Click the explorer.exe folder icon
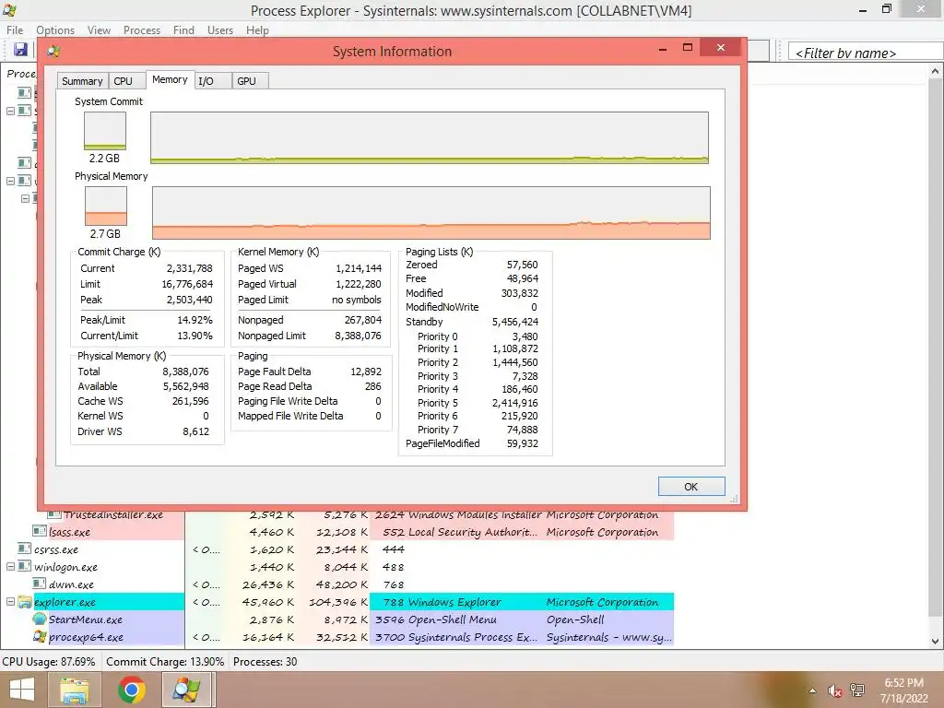944x708 pixels. (25, 602)
